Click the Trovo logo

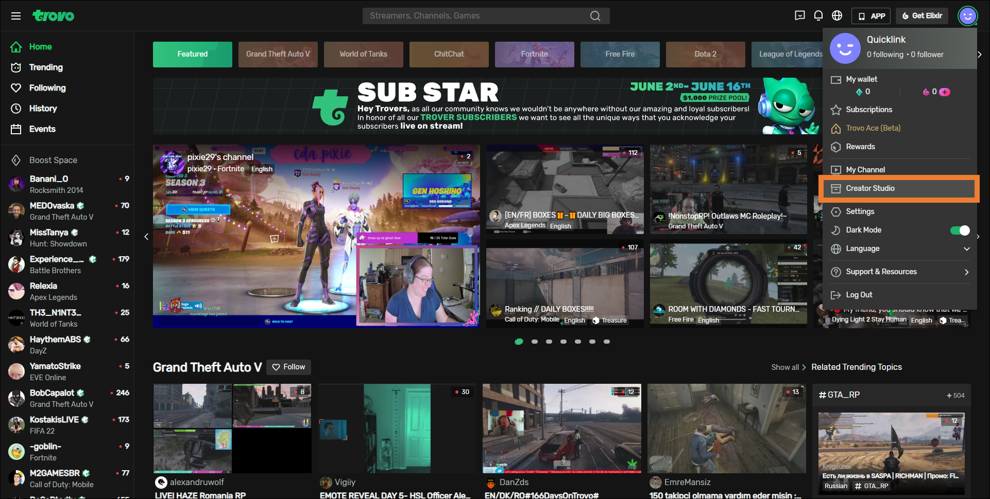[54, 16]
